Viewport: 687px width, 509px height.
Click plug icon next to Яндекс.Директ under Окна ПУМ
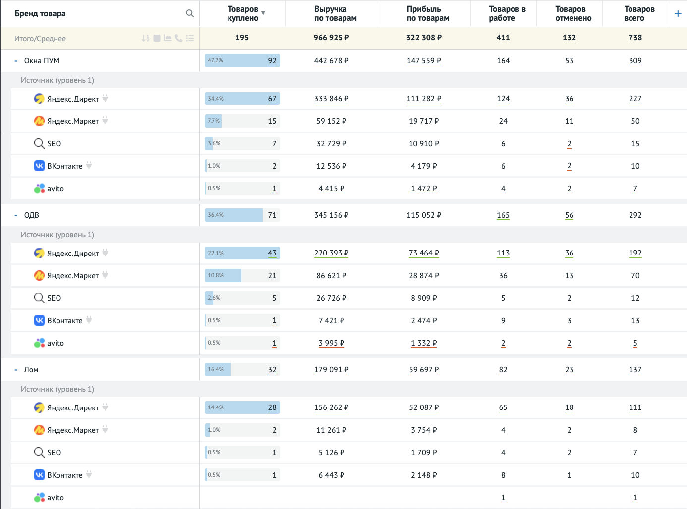click(105, 98)
